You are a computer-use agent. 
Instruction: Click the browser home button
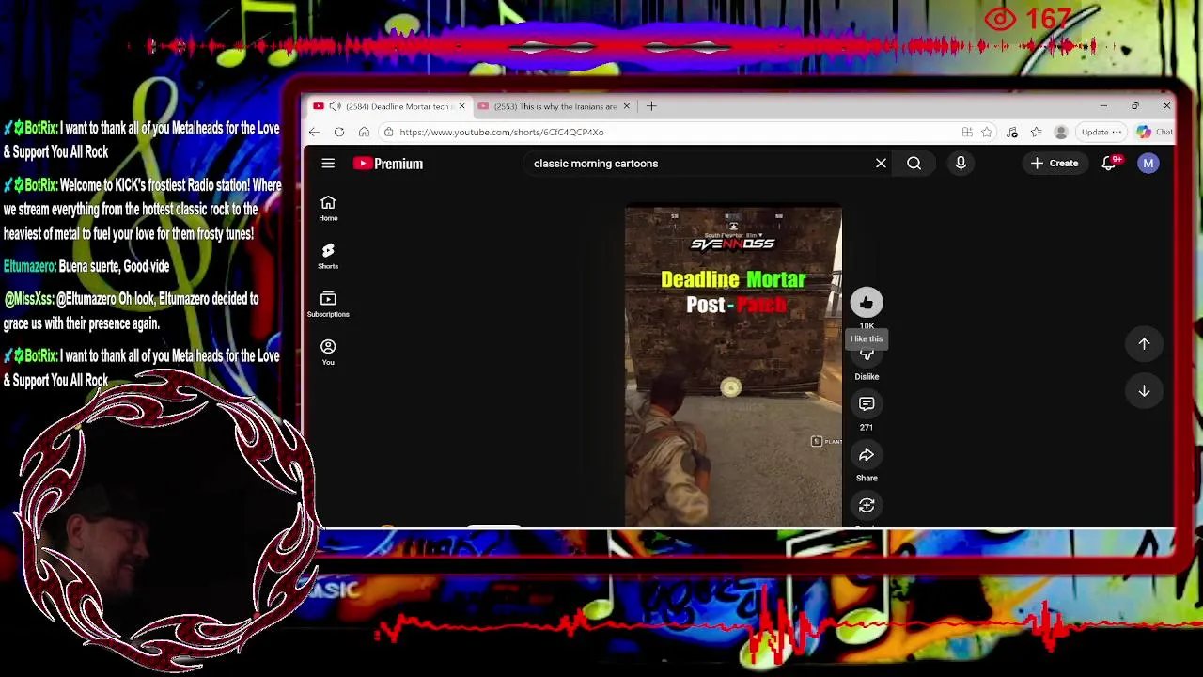(x=364, y=133)
